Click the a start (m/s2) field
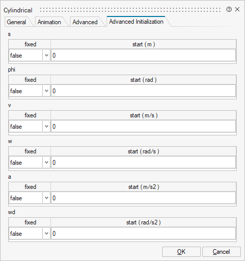245x261 pixels. tap(144, 198)
